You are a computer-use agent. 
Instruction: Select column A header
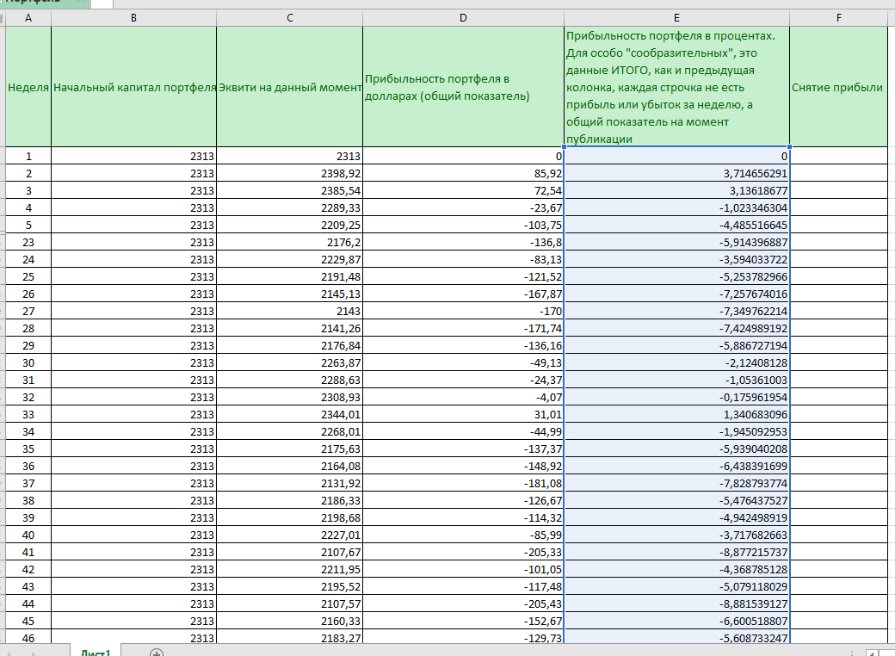pos(28,18)
